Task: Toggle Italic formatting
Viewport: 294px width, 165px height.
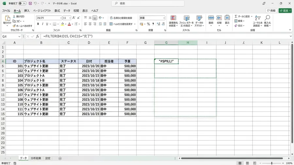Action: pos(42,24)
